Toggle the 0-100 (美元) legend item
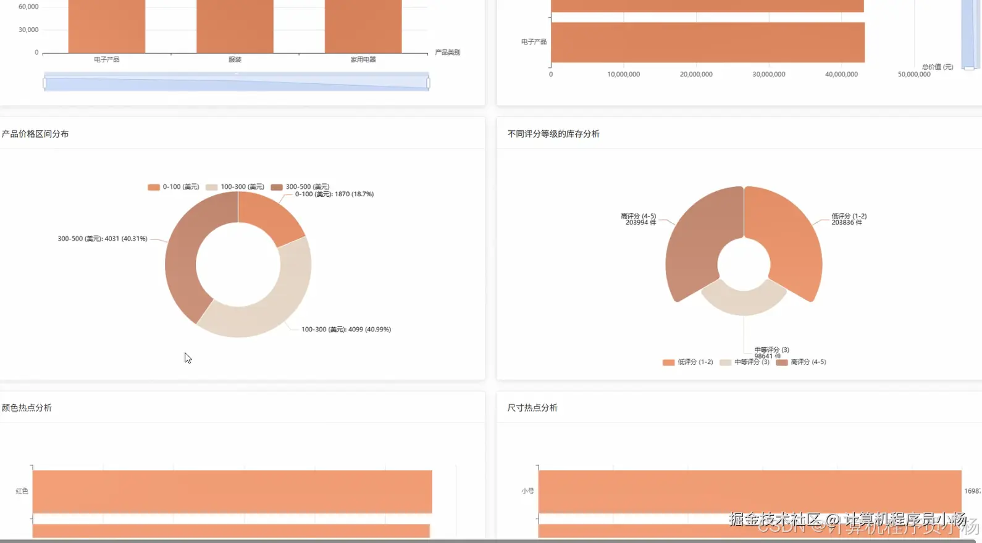This screenshot has width=982, height=543. [x=174, y=186]
